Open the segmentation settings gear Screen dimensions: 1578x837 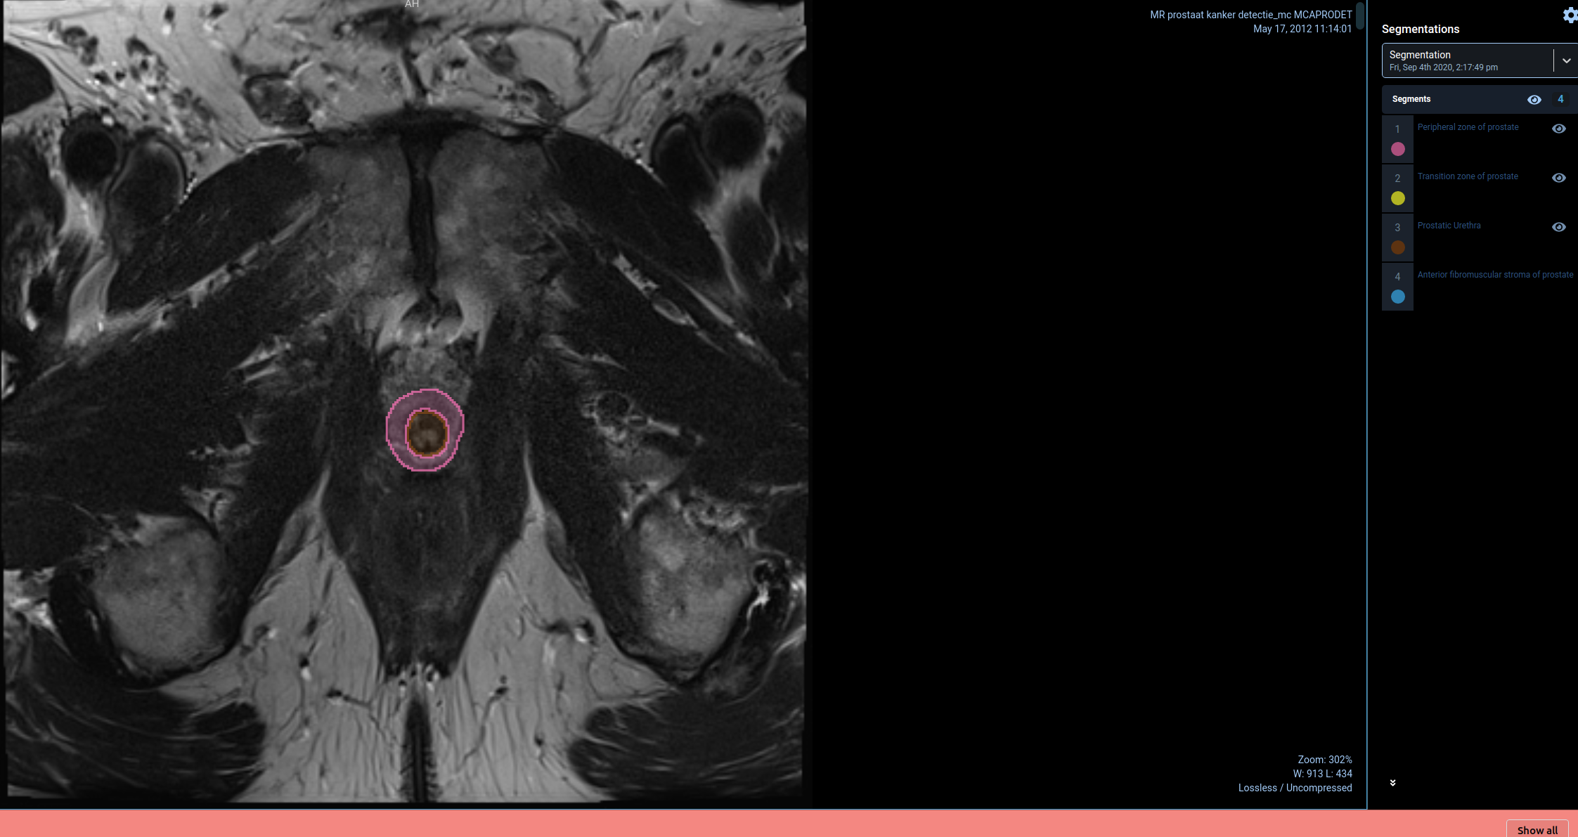(x=1570, y=15)
